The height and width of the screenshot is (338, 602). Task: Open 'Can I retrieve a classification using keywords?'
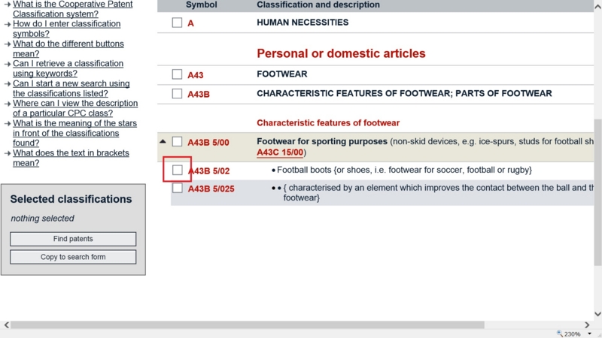[x=68, y=68]
